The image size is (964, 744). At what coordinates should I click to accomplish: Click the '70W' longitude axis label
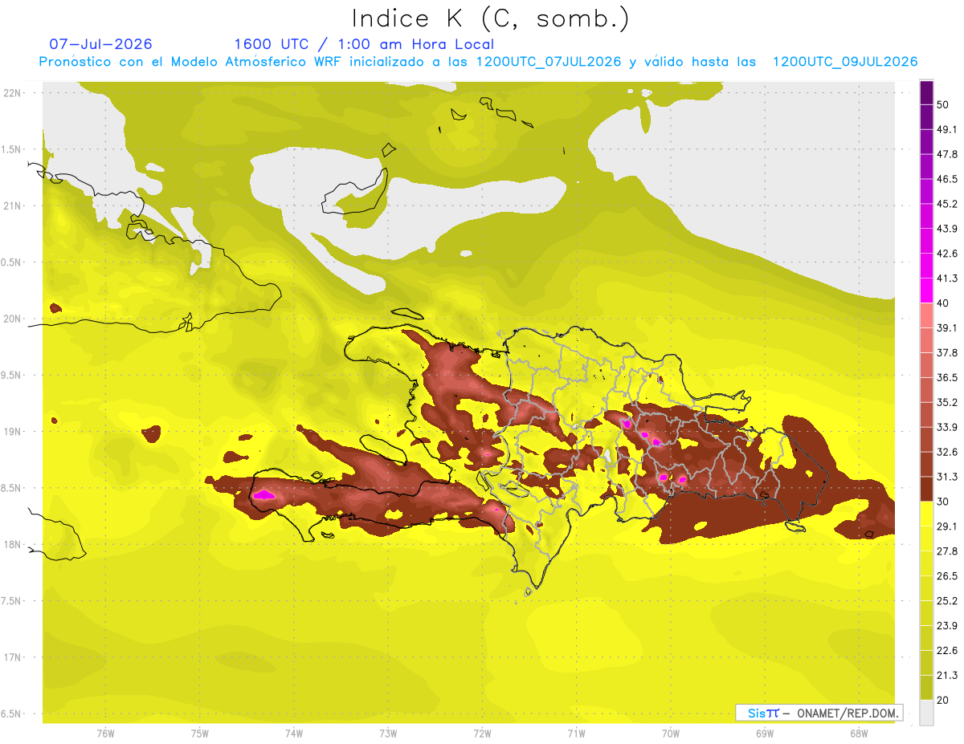click(x=671, y=733)
